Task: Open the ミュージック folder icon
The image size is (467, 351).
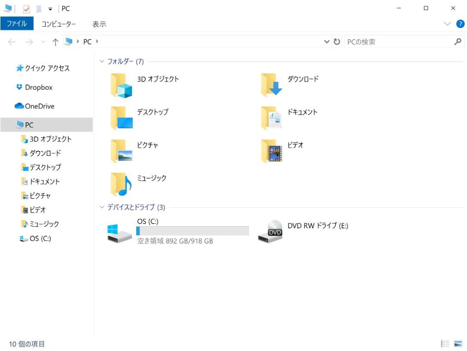Action: [121, 184]
